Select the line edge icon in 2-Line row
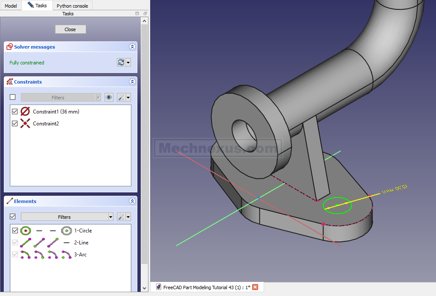 coord(26,243)
